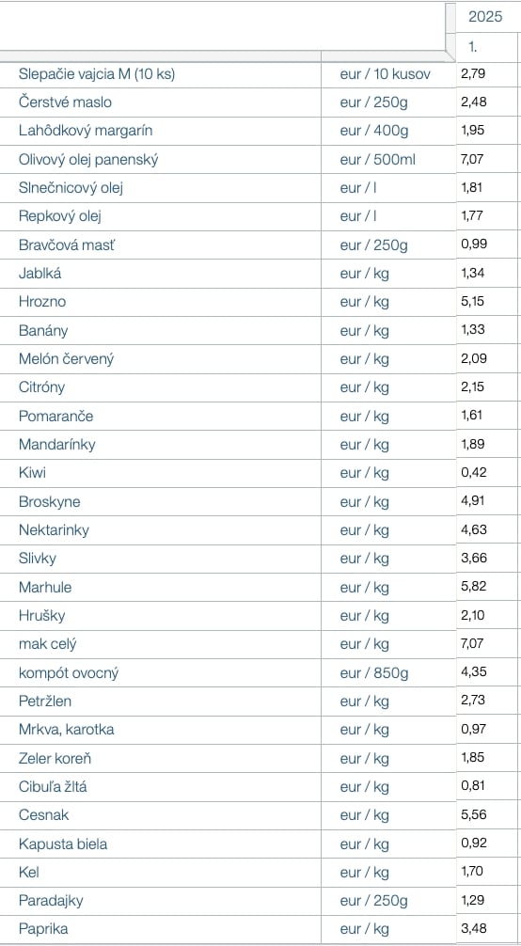Select the Lahôdkový margarín unit cell

(388, 131)
